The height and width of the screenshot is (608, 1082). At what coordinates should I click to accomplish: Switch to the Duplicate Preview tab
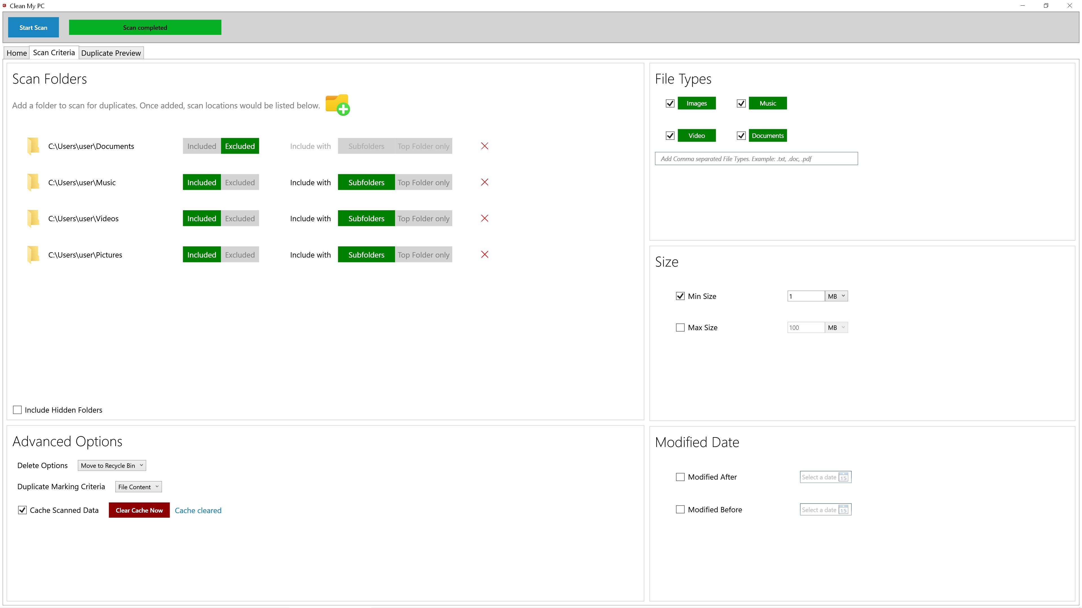click(x=111, y=53)
